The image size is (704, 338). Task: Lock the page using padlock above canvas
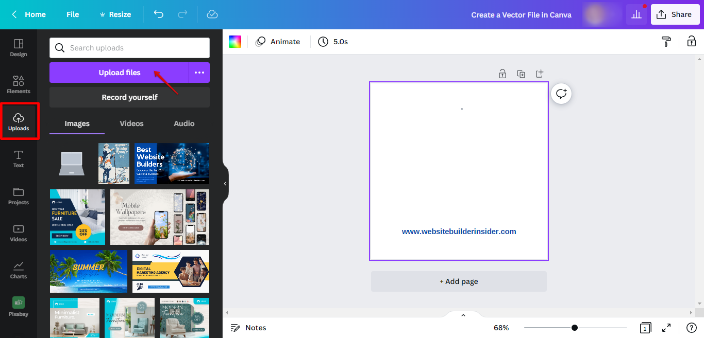pos(502,74)
